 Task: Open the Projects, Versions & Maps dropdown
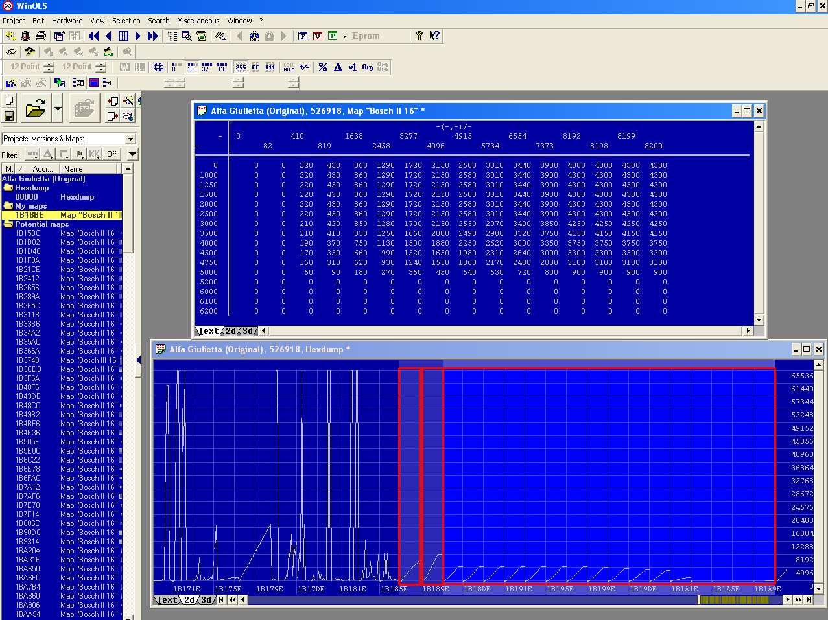point(130,139)
